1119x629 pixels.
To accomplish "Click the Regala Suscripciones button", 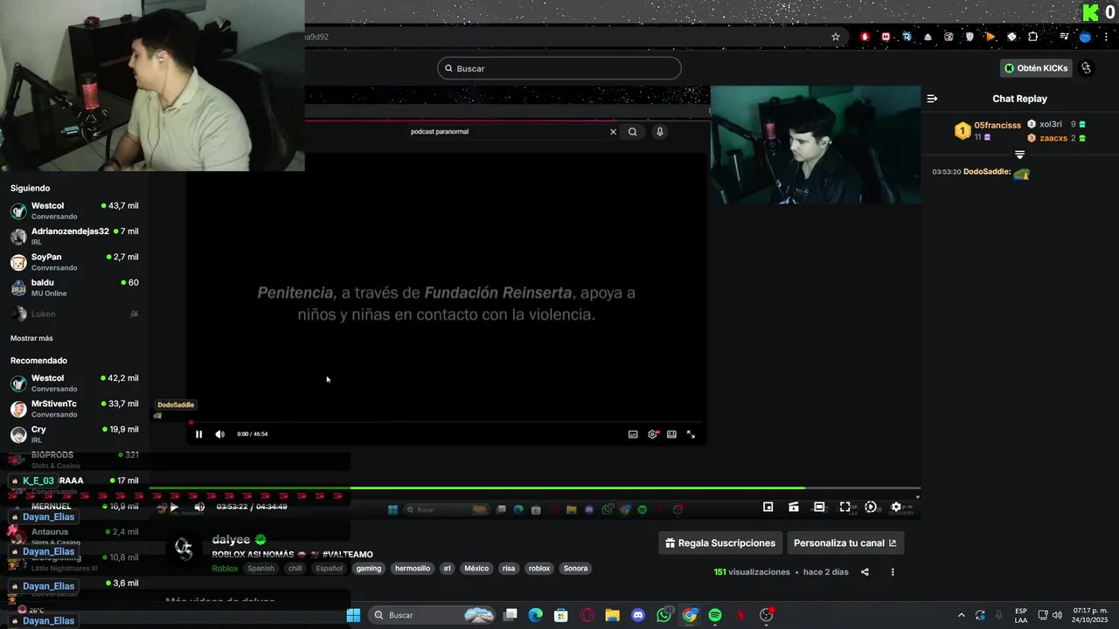I will point(720,543).
